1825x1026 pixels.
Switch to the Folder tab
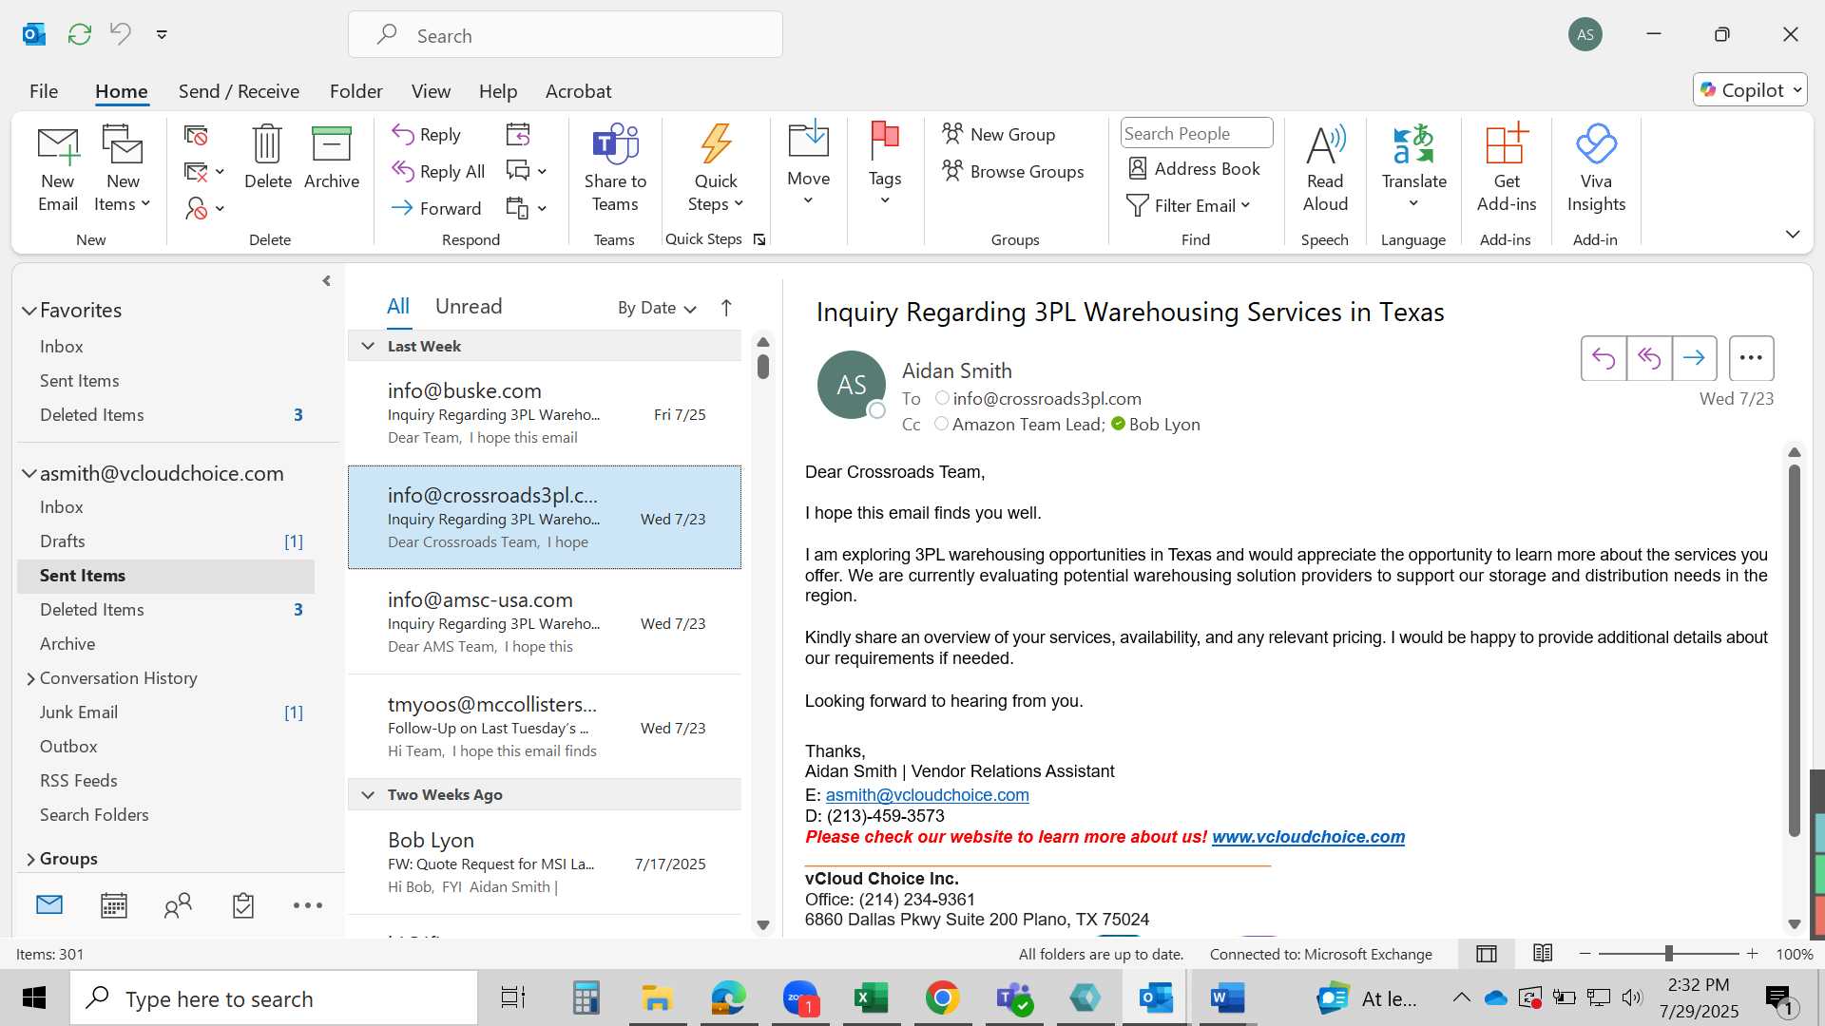(356, 91)
